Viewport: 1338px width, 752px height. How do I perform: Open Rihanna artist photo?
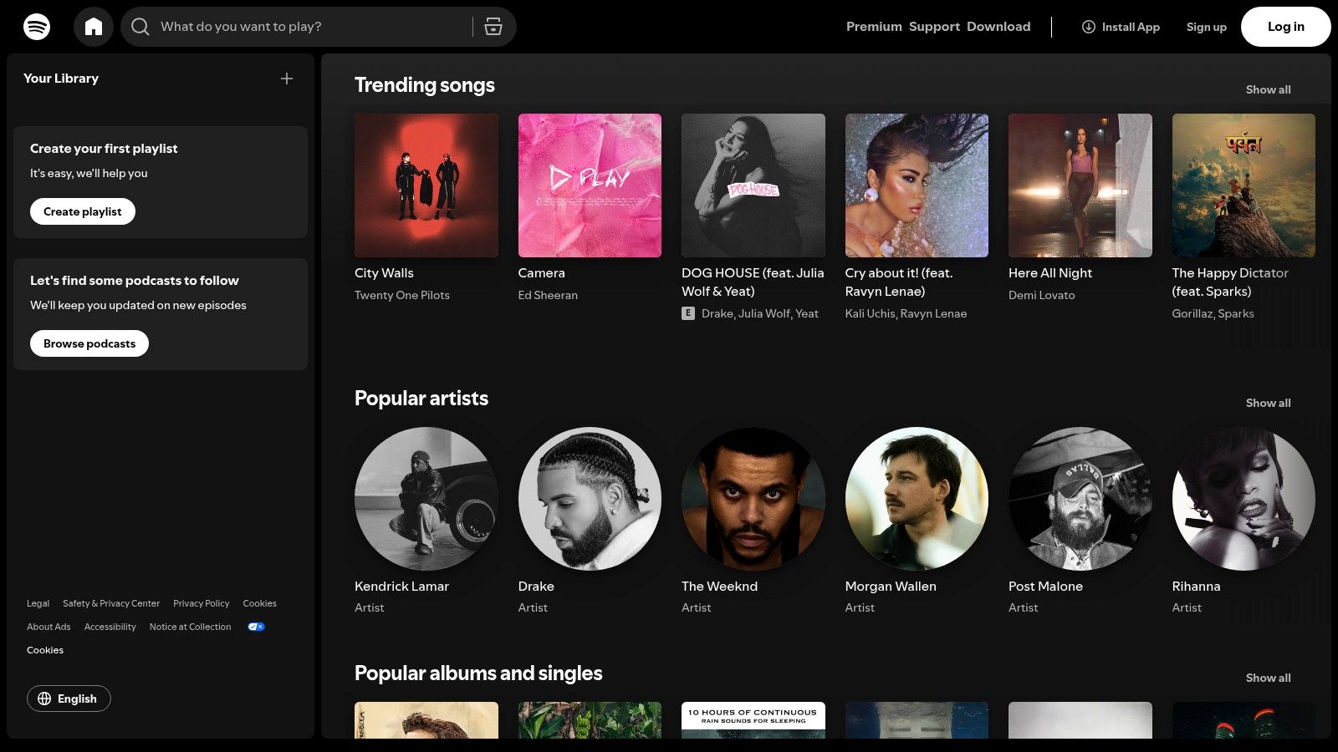click(1244, 499)
